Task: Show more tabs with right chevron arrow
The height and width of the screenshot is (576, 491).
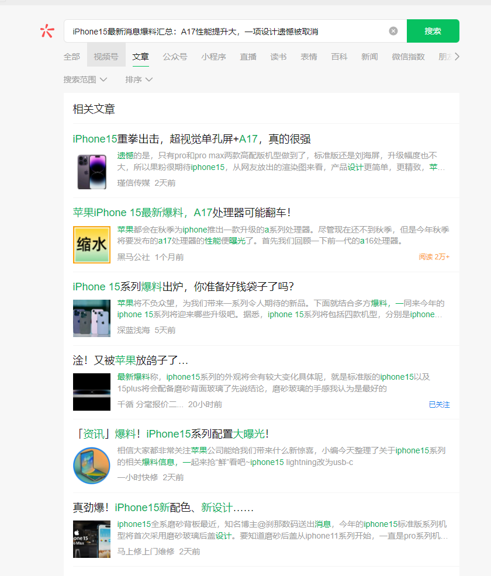Action: coord(457,57)
